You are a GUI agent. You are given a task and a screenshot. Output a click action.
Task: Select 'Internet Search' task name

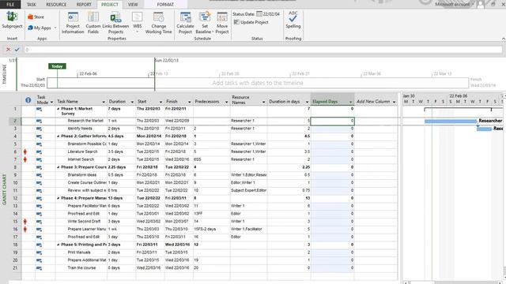pyautogui.click(x=81, y=159)
